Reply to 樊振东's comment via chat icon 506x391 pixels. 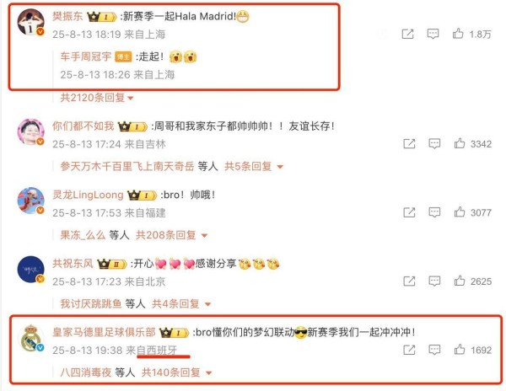(433, 34)
